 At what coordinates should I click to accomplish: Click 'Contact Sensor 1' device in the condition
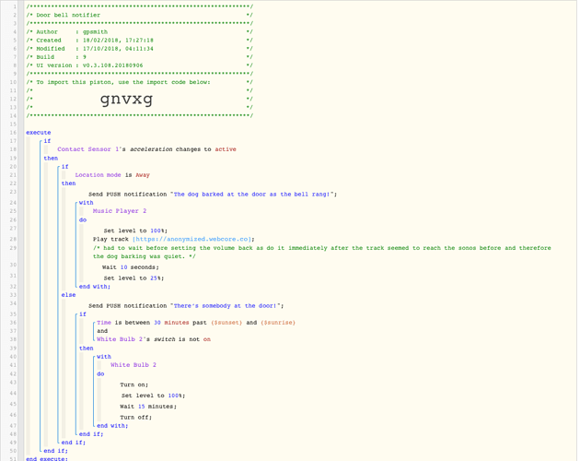tap(88, 149)
